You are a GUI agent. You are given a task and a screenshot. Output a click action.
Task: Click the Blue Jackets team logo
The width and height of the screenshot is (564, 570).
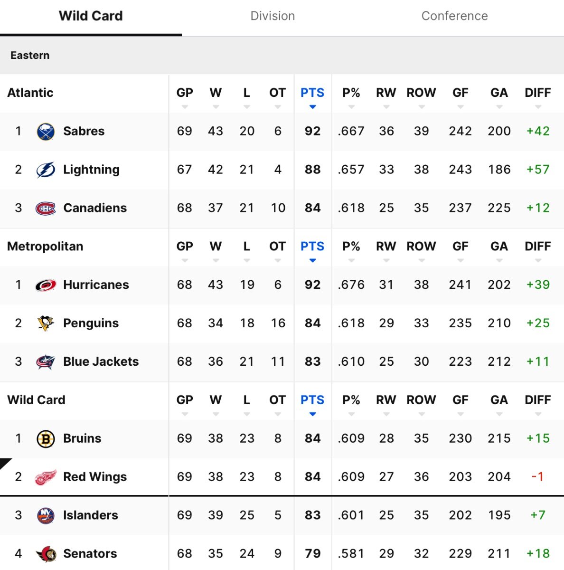click(46, 362)
